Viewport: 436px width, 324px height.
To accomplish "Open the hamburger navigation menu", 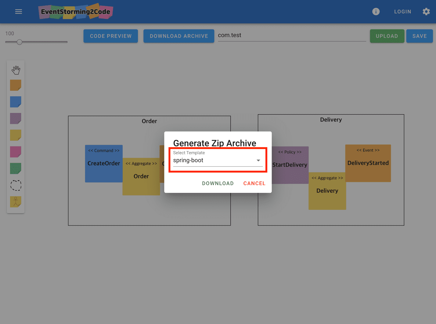I will pyautogui.click(x=19, y=12).
